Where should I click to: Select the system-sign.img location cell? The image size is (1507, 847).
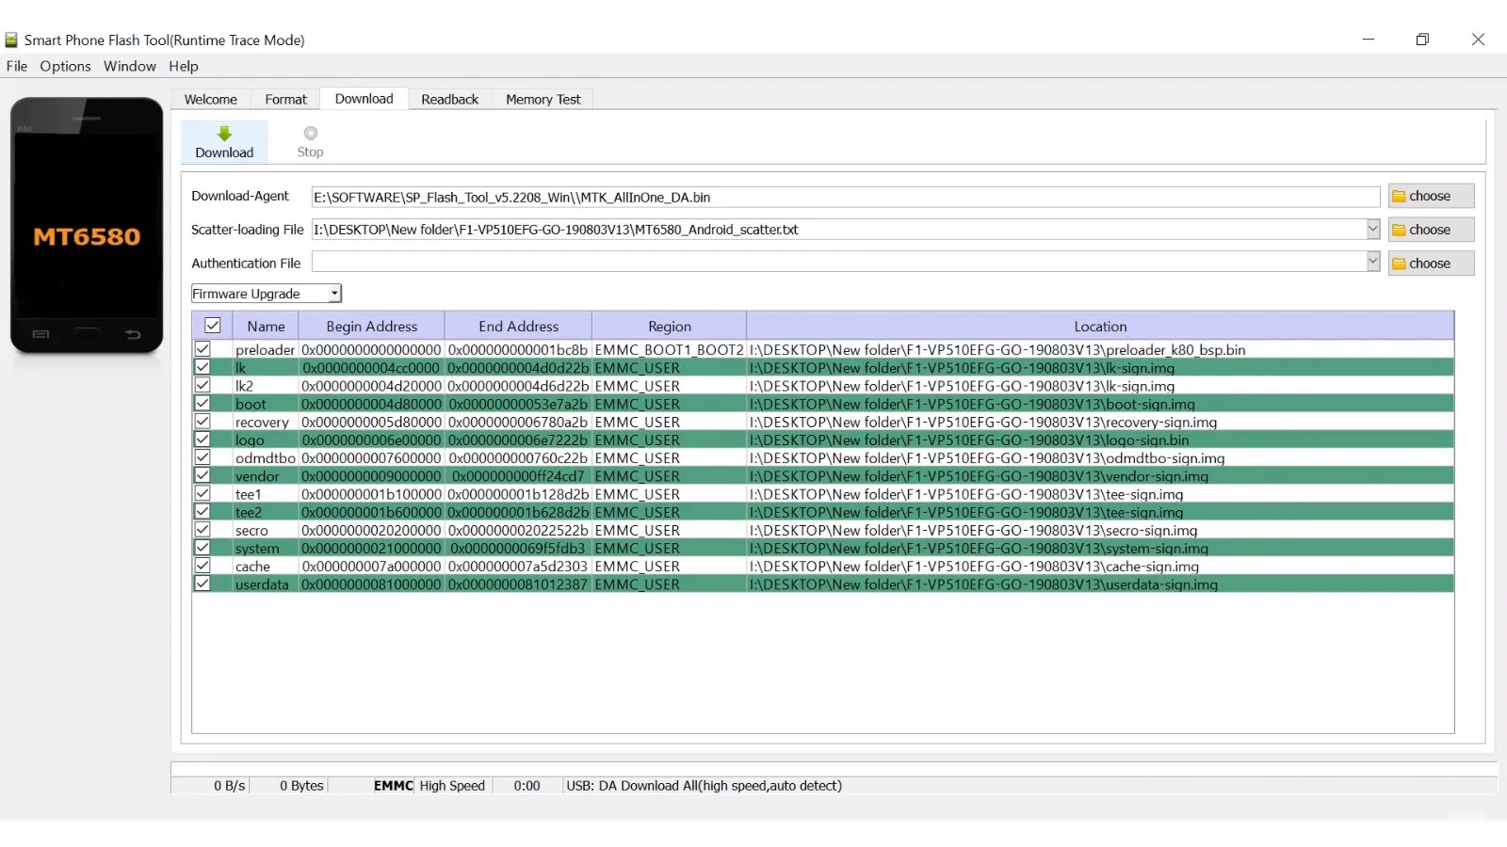pos(1100,548)
